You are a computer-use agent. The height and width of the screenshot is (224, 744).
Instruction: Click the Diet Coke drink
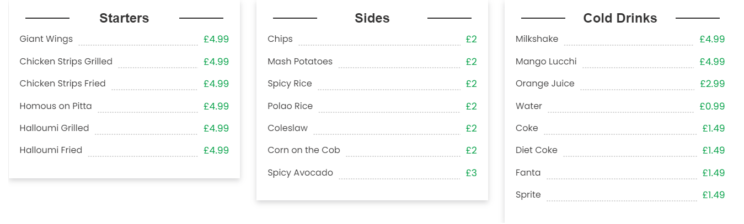tap(536, 150)
